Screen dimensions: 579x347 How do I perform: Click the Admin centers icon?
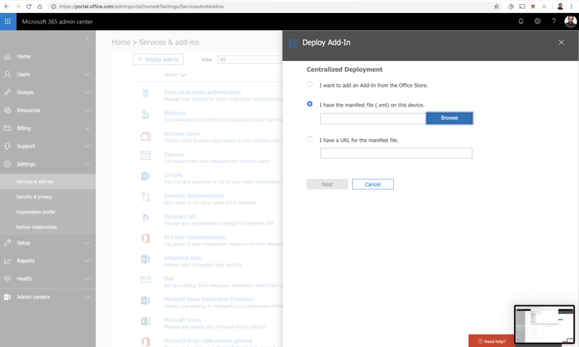pyautogui.click(x=8, y=297)
